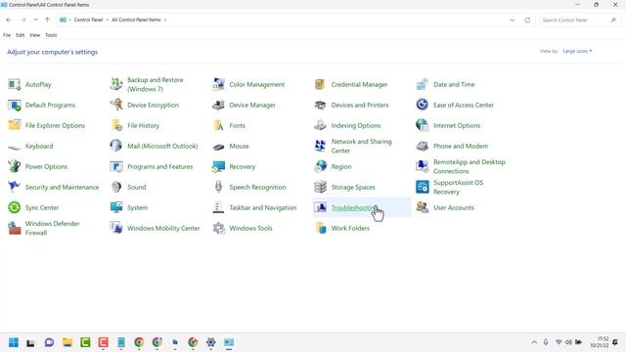Open the Windows Mobility Center link
This screenshot has width=626, height=352.
[163, 228]
